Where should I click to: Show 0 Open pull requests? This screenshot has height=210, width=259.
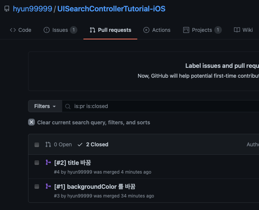(59, 144)
